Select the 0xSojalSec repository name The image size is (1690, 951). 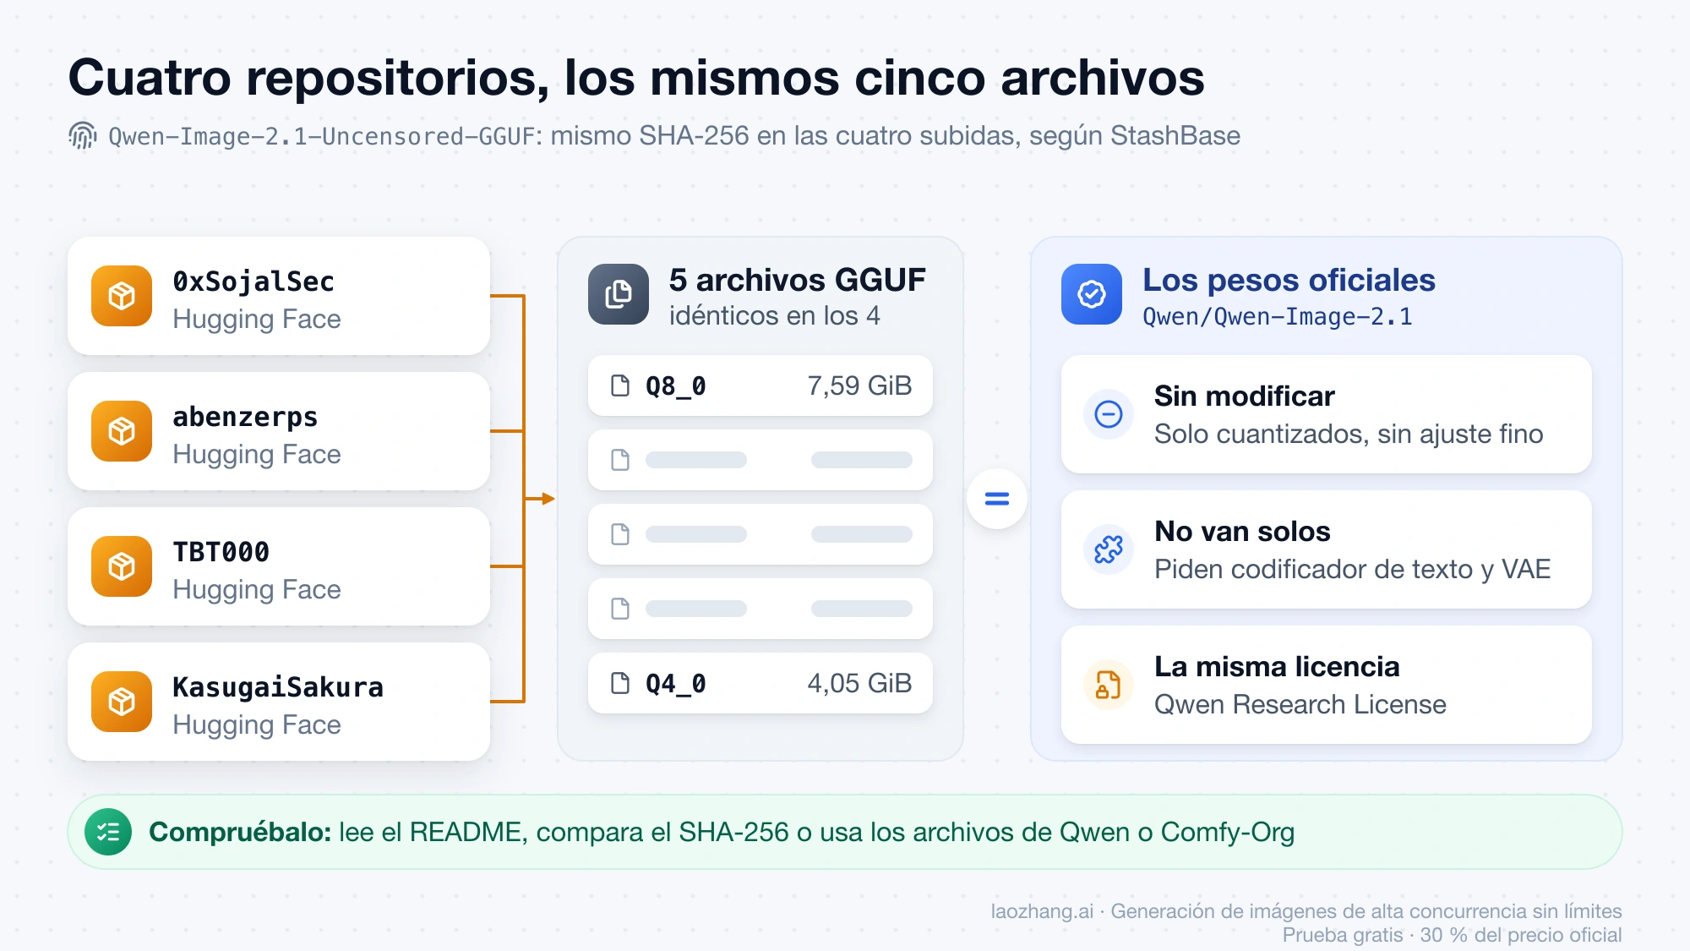pos(253,281)
